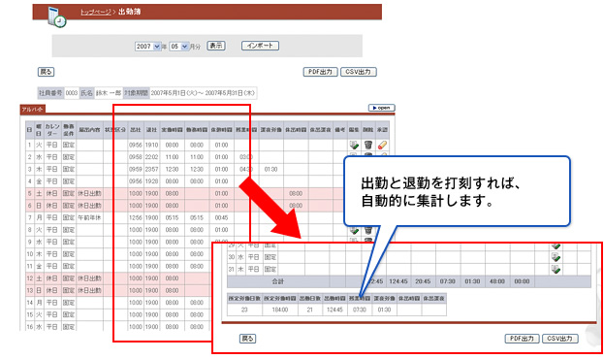Click the trash delete icon for day 1
The height and width of the screenshot is (359, 604).
point(368,145)
